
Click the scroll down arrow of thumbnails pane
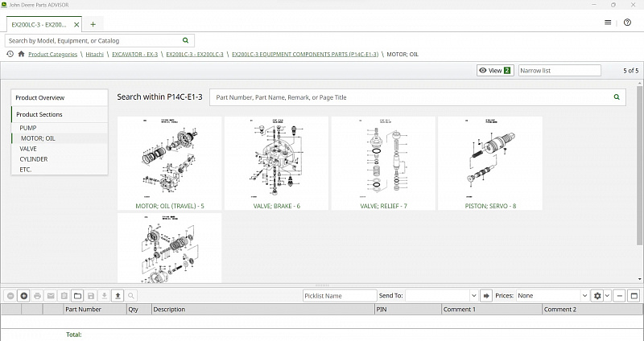pos(639,279)
